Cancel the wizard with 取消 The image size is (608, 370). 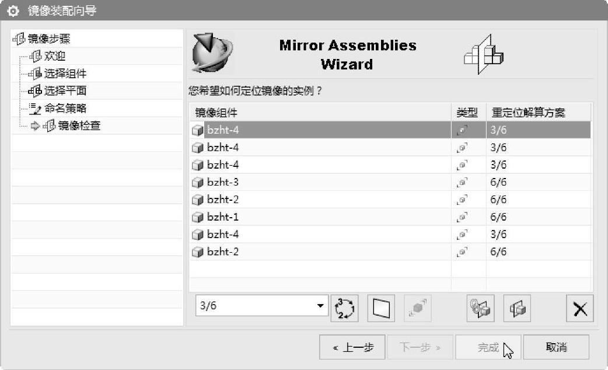pos(556,347)
